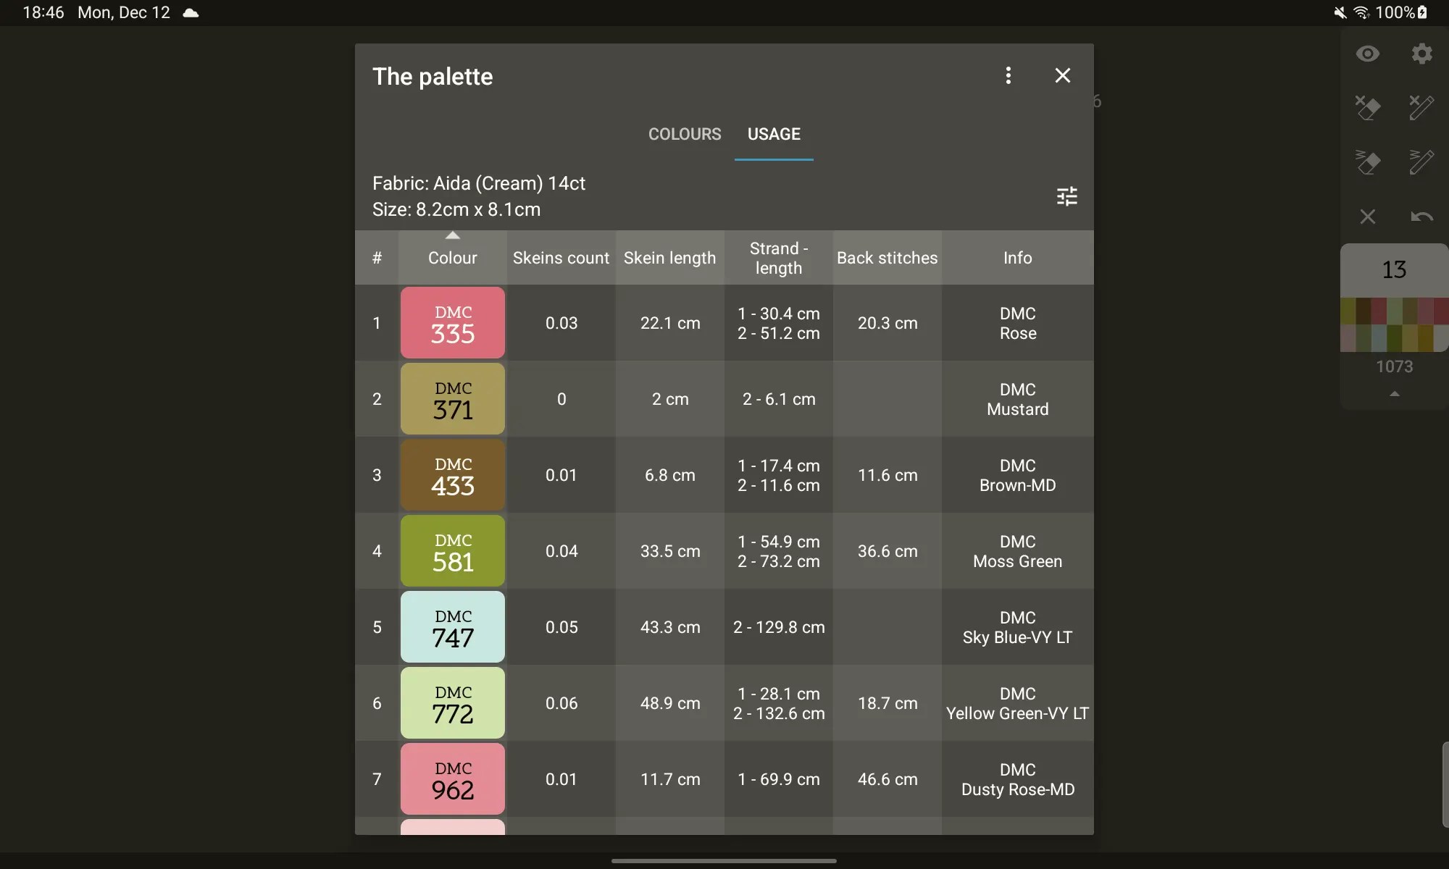This screenshot has width=1449, height=869.
Task: Open the settings gear in the sidebar
Action: pos(1421,54)
